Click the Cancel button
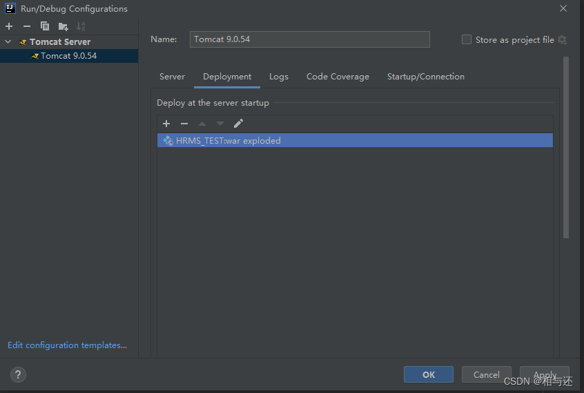Viewport: 584px width, 393px height. [486, 374]
